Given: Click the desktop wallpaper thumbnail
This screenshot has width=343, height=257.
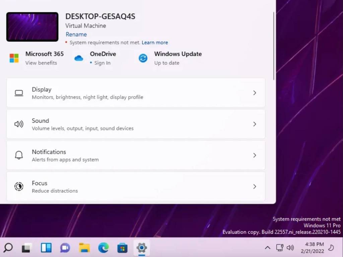Looking at the screenshot, I should point(32,27).
